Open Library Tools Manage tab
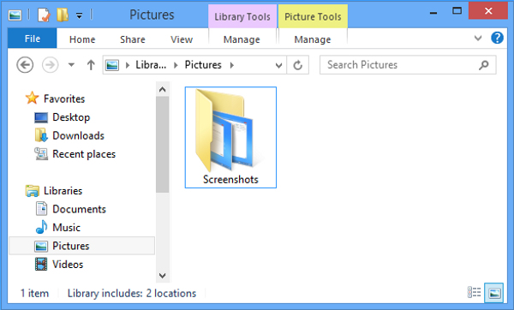This screenshot has height=310, width=514. [242, 39]
